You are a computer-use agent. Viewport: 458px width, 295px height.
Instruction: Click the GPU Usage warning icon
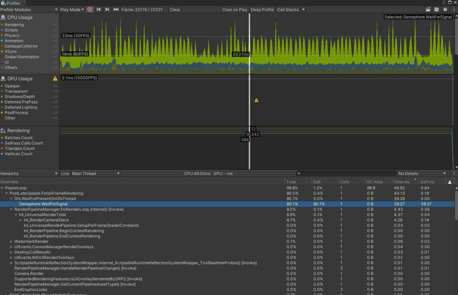[x=55, y=79]
